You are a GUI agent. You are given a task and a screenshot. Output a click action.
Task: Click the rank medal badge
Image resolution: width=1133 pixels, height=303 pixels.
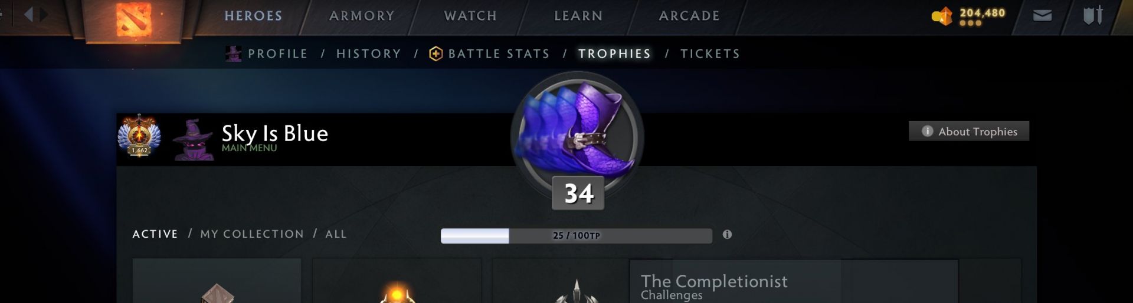tap(139, 136)
